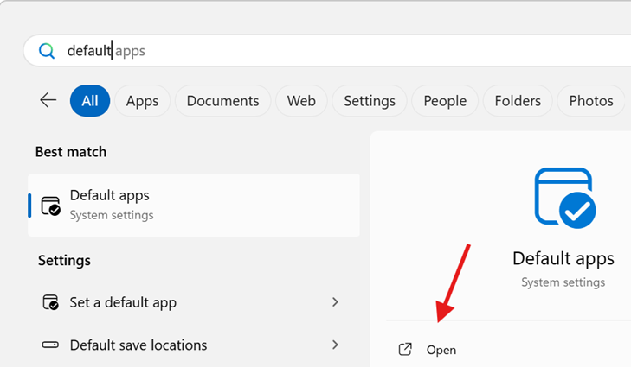Click the Default apps best match icon
631x367 pixels.
click(x=51, y=205)
